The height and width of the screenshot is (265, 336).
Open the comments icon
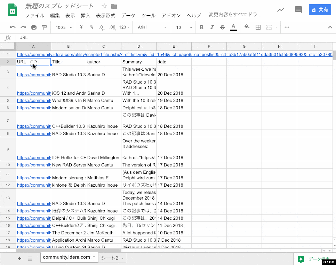pos(298,10)
